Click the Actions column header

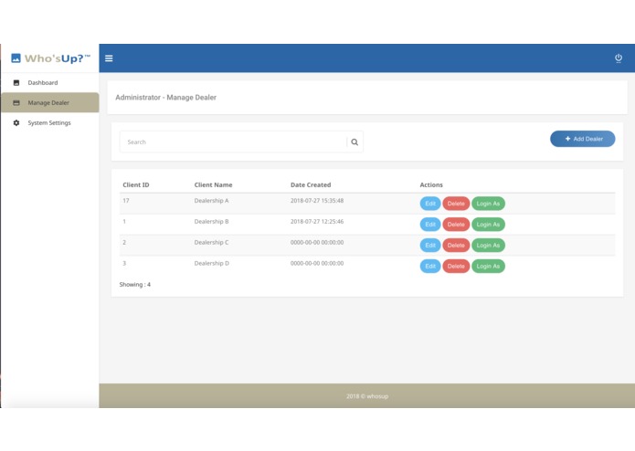coord(431,184)
